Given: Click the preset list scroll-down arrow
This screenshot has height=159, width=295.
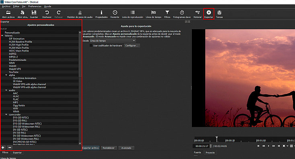Looking at the screenshot, I should pyautogui.click(x=80, y=143).
